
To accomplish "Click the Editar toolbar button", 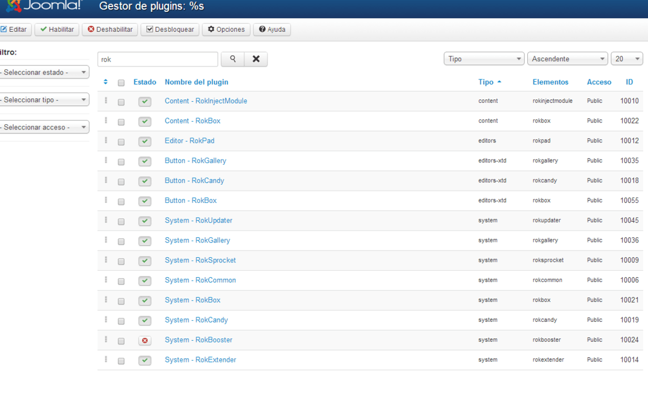I will click(15, 29).
